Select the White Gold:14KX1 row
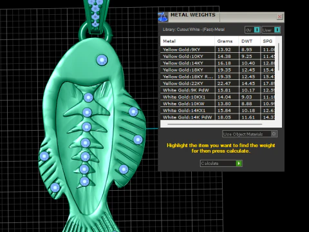 click(x=218, y=111)
